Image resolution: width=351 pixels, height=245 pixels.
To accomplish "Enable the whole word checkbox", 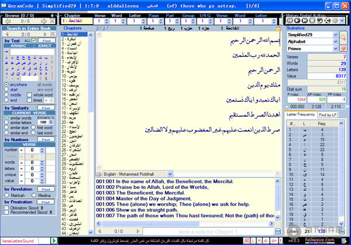I will [29, 95].
